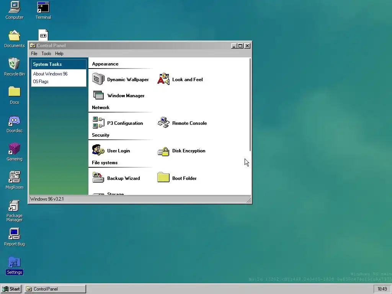Screen dimensions: 392x294
Task: Click the window resize grip corner
Action: [248, 199]
